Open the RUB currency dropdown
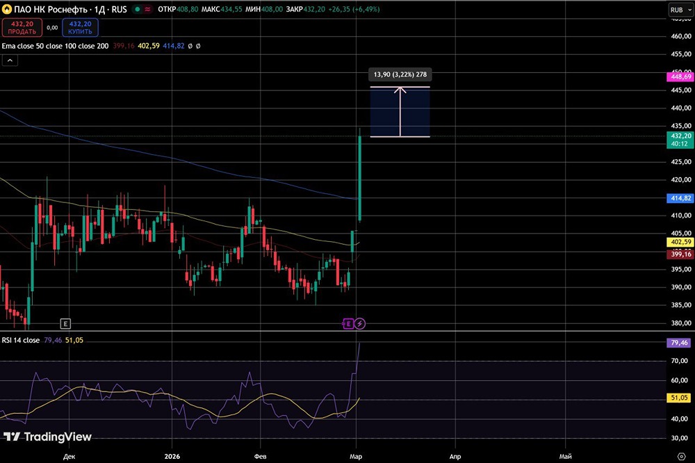 point(680,10)
